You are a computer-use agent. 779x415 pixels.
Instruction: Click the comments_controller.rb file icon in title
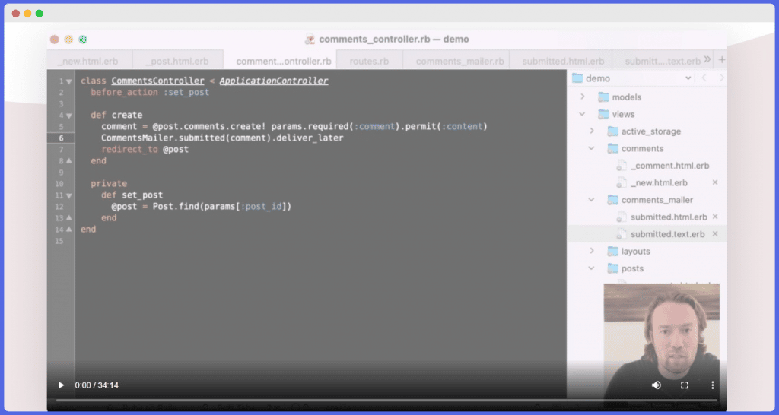tap(310, 40)
